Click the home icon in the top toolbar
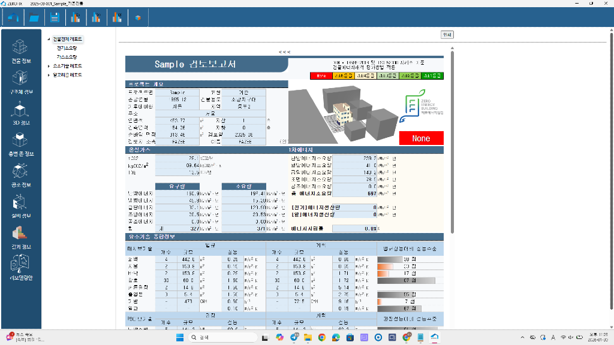 [x=14, y=17]
